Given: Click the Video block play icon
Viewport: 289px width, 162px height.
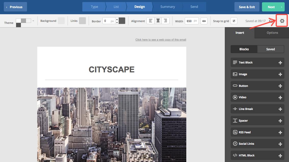Looking at the screenshot, I should pos(235,97).
